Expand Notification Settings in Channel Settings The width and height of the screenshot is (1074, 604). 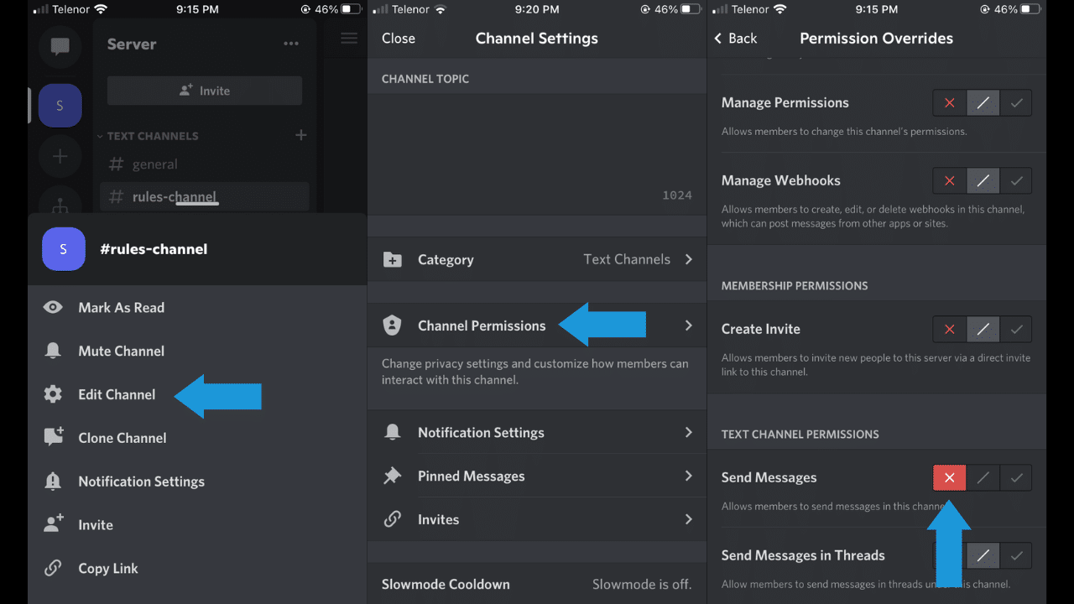pyautogui.click(x=481, y=432)
